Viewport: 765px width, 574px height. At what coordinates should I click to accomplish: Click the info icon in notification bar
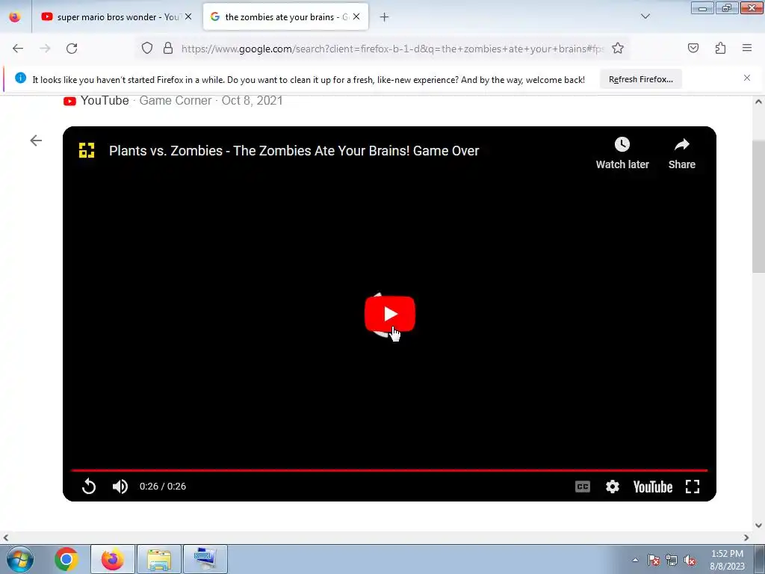[20, 78]
